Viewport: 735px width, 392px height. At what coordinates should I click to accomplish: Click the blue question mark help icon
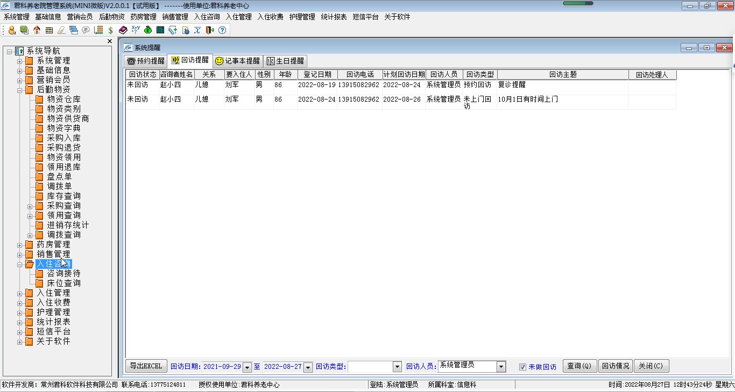click(222, 30)
